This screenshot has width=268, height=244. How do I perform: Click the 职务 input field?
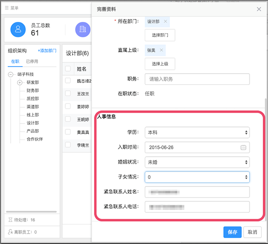click(x=197, y=79)
